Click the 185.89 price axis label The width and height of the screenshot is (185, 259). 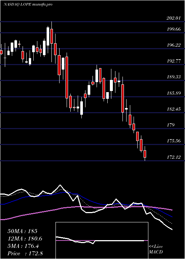[x=174, y=93]
